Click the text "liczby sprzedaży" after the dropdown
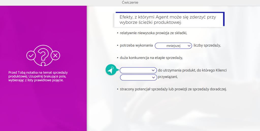This screenshot has width=260, height=131. click(207, 46)
